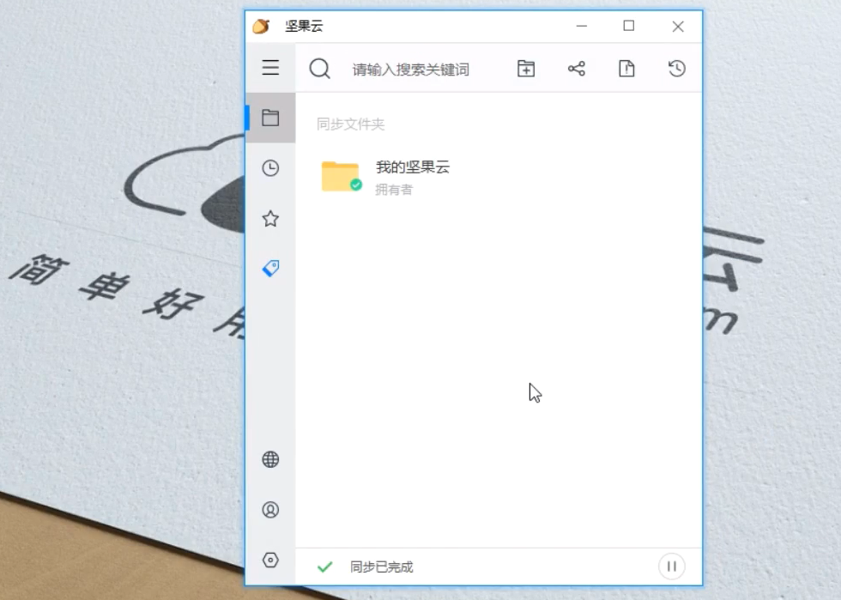Click the 拥有者 owner label

click(x=394, y=190)
